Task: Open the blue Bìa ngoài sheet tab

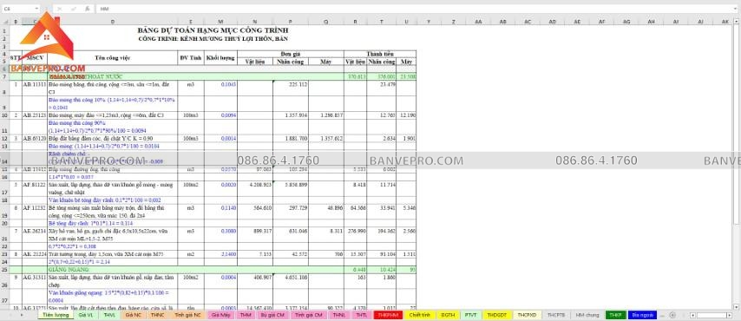Action: click(x=643, y=315)
